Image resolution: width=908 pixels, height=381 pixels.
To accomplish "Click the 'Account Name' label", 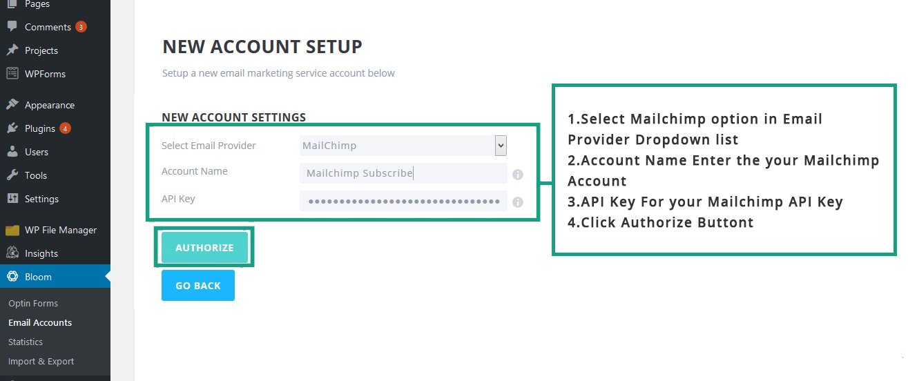I will 195,171.
